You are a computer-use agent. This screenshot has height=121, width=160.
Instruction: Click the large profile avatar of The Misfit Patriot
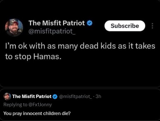coord(14,28)
